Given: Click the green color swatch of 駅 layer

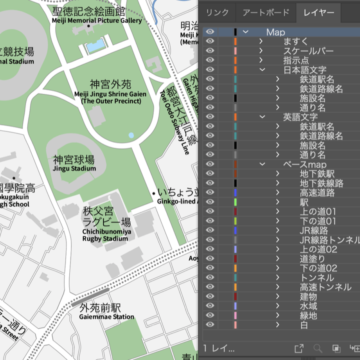Looking at the screenshot, I should pos(235,202).
